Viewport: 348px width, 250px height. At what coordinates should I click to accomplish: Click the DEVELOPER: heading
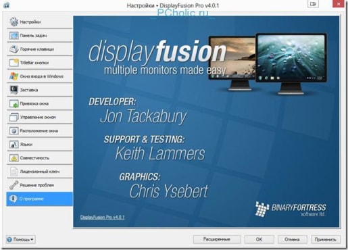coord(112,102)
